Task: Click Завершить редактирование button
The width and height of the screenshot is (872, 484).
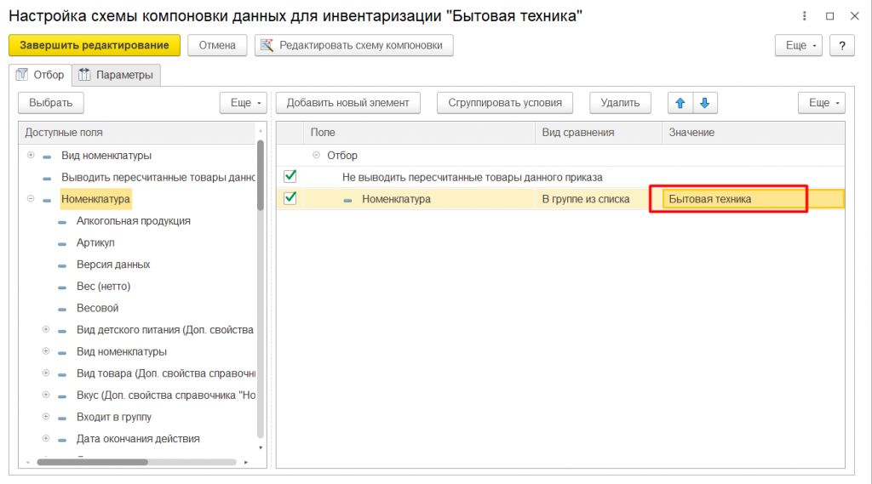Action: 95,46
